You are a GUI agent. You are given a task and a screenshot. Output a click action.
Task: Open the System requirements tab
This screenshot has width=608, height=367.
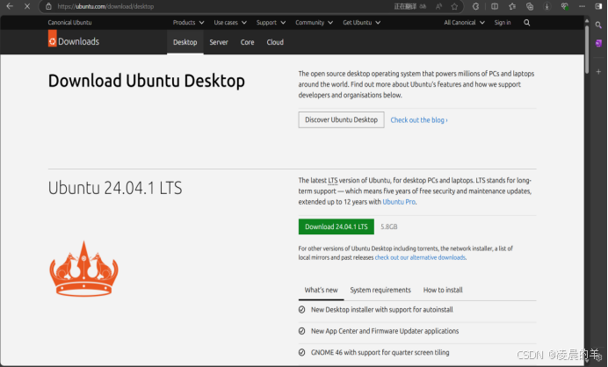[380, 290]
